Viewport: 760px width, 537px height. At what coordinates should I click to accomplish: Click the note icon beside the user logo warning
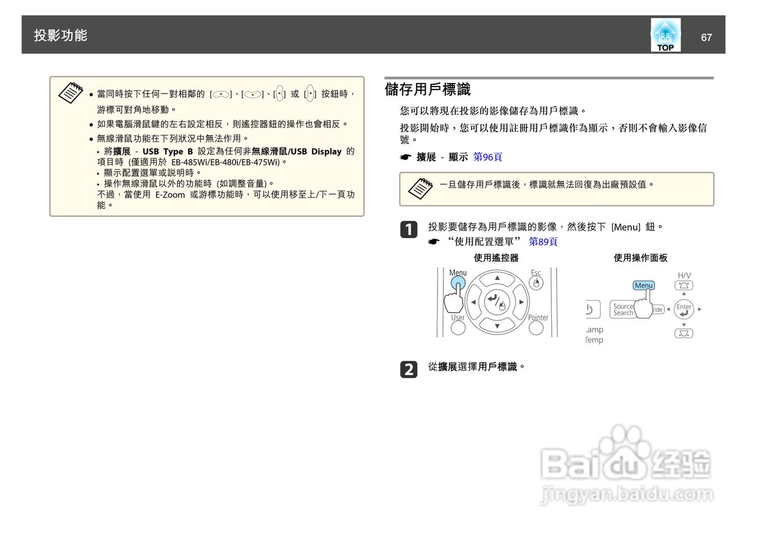coord(422,188)
